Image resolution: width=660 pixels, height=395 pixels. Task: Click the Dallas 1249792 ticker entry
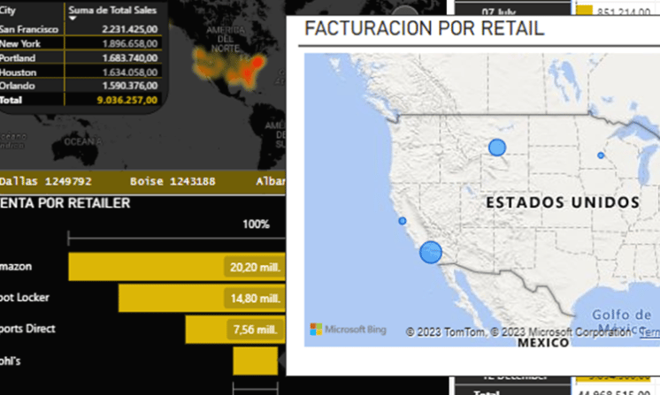45,181
